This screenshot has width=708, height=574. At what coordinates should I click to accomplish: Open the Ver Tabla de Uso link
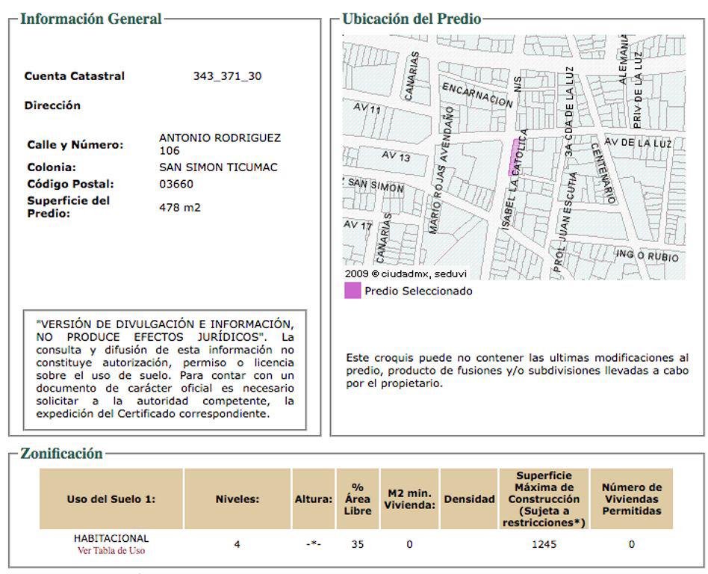coord(111,551)
